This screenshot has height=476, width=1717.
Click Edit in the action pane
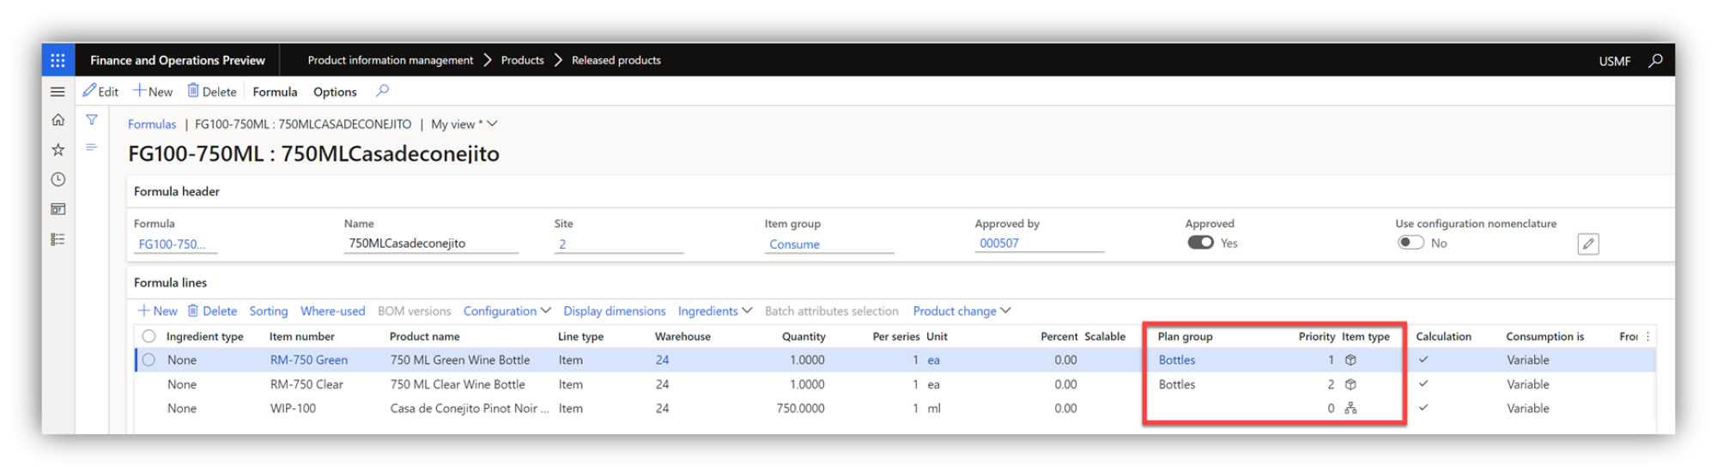pos(101,92)
